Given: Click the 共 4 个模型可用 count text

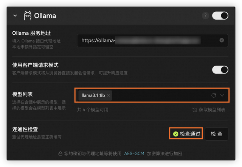Looking at the screenshot, I should (x=93, y=110).
